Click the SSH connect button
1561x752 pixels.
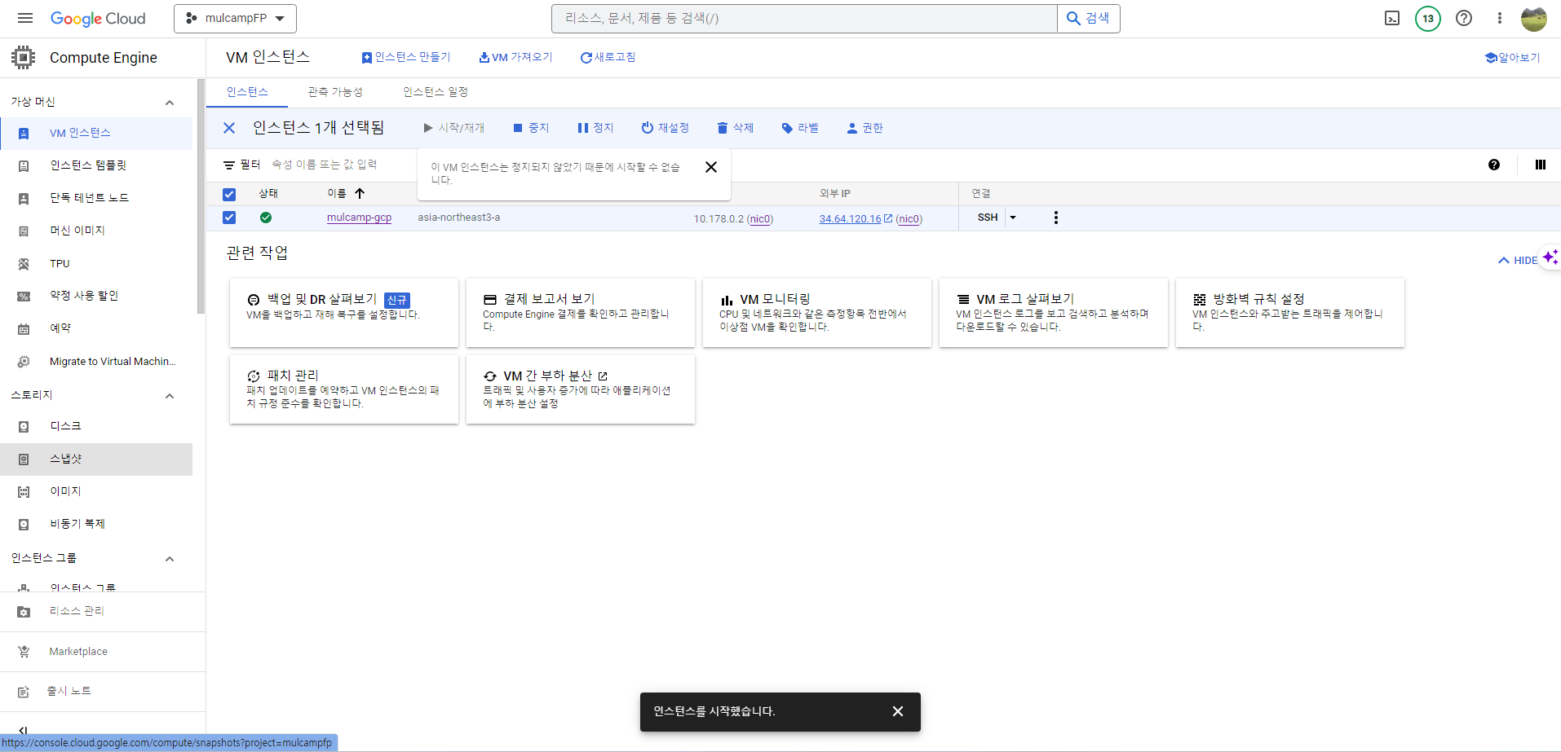(988, 218)
